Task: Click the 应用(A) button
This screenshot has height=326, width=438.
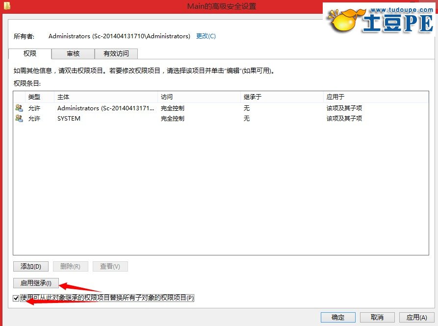Action: tap(416, 317)
